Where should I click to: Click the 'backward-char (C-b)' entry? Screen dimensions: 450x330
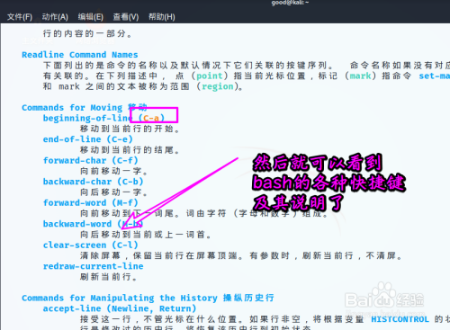[93, 182]
